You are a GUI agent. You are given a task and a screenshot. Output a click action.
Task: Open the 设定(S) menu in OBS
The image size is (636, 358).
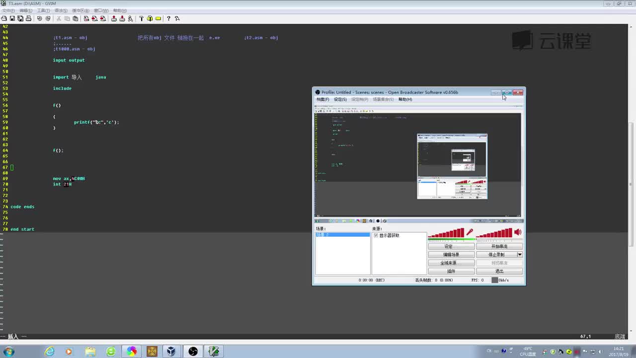(340, 99)
